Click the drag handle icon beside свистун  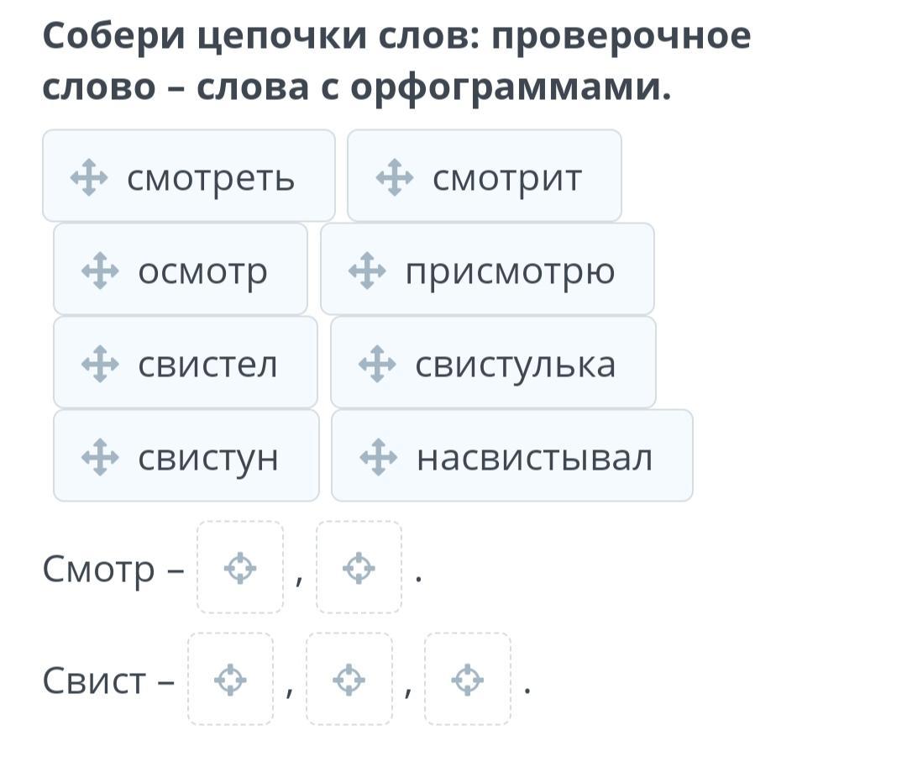100,457
